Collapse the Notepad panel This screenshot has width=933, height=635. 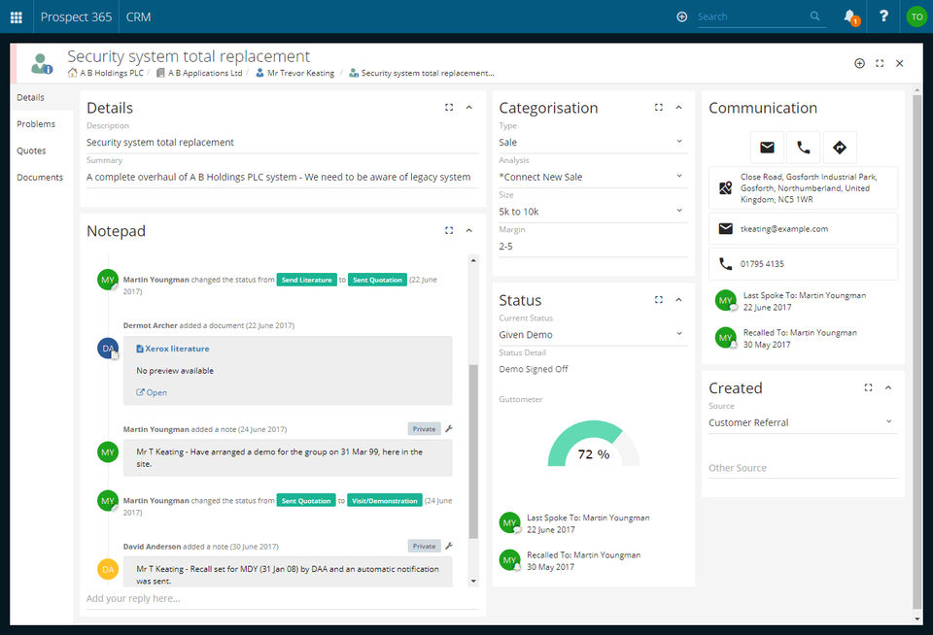pyautogui.click(x=468, y=231)
